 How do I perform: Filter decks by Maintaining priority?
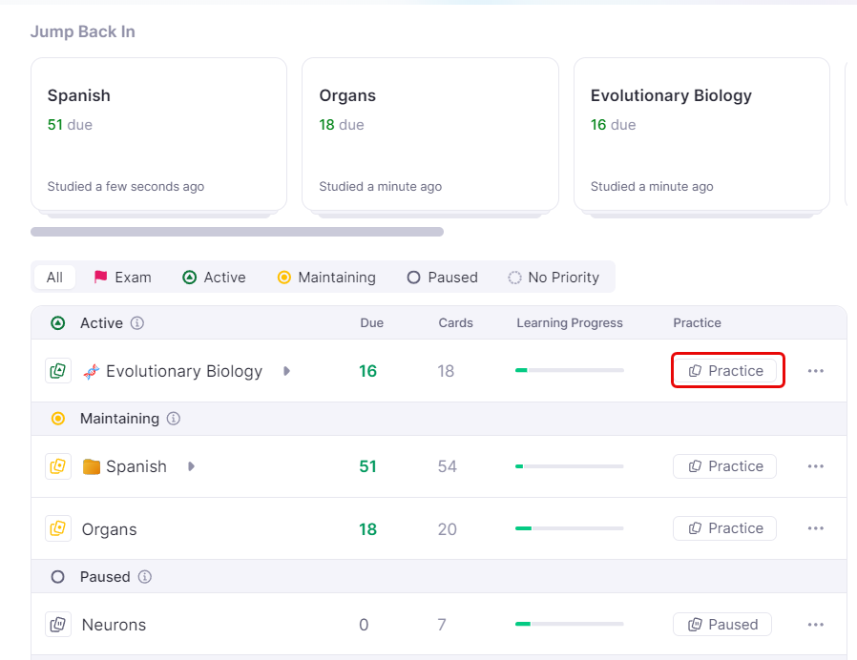click(x=325, y=278)
